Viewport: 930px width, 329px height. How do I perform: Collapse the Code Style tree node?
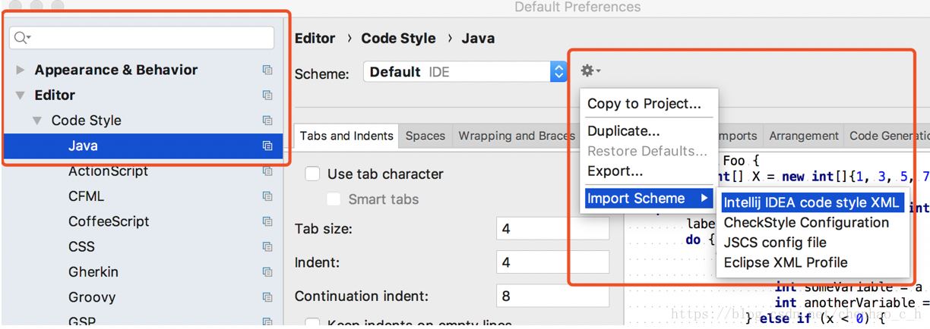click(x=37, y=121)
